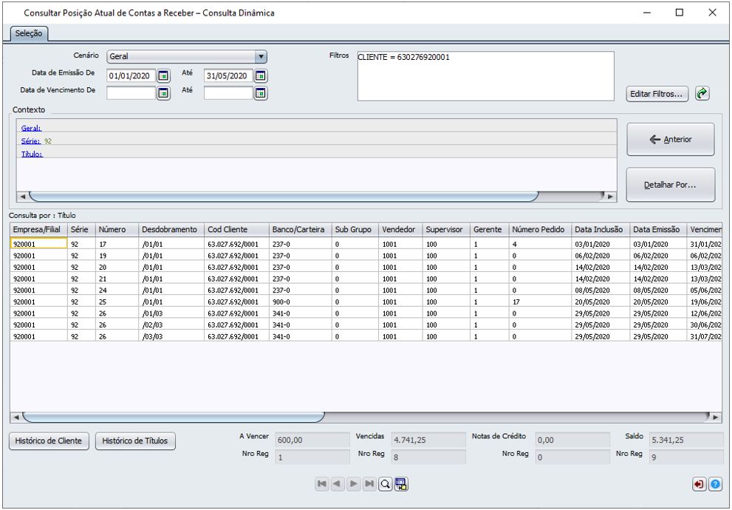Open Histórico de Cliente

click(x=49, y=441)
